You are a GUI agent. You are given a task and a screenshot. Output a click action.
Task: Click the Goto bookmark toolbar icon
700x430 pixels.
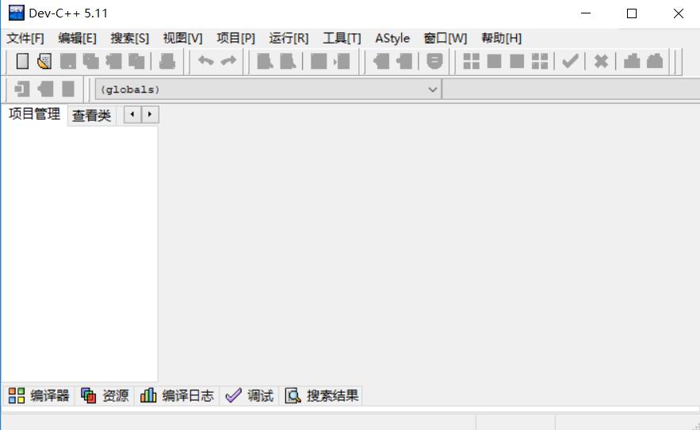pos(68,89)
